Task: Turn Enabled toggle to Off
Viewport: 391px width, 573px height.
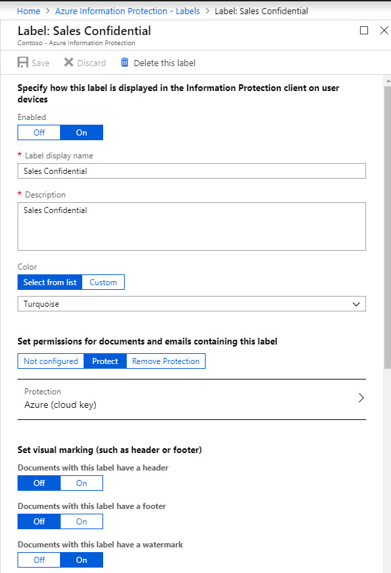Action: click(39, 133)
